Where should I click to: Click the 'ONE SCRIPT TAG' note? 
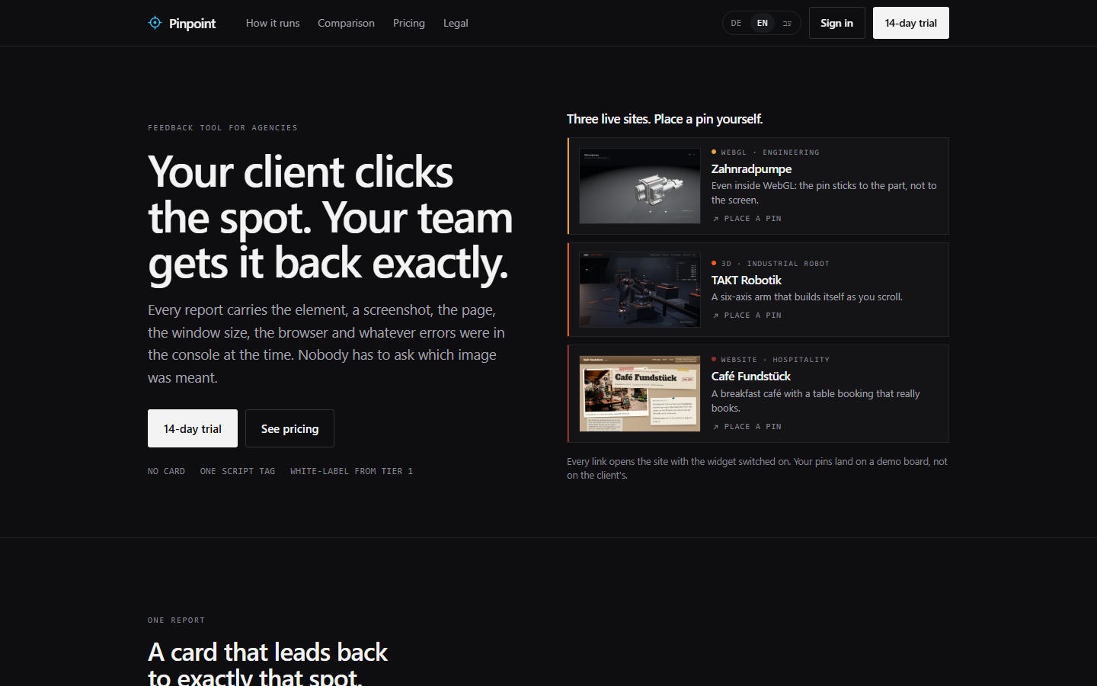click(x=238, y=471)
